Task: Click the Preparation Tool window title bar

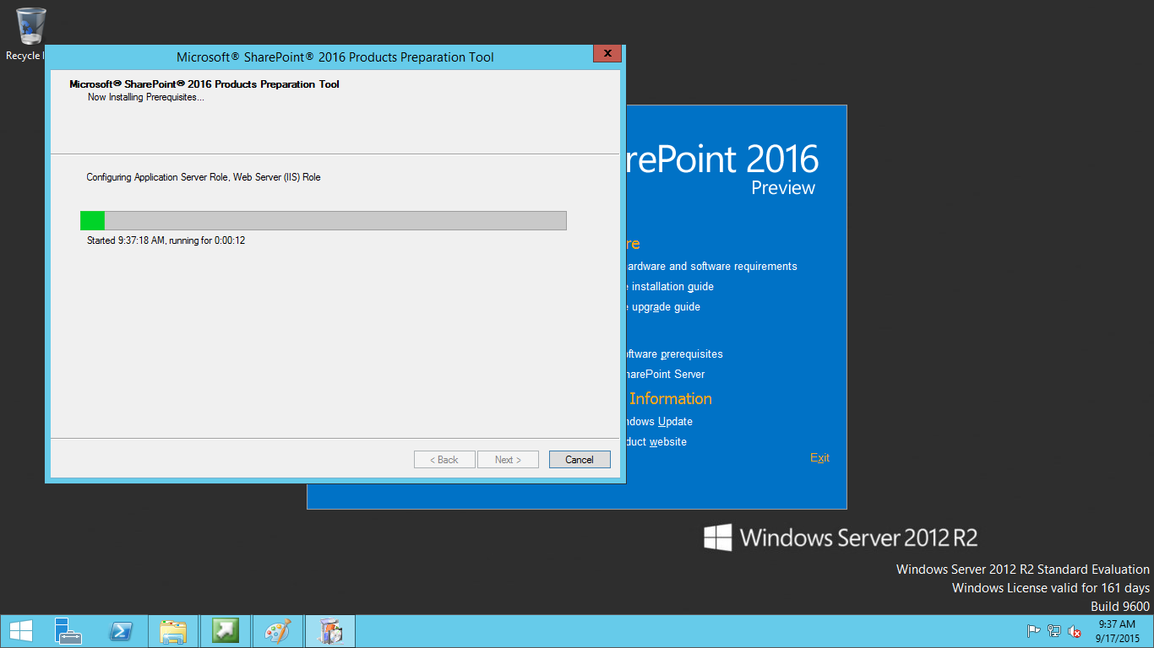Action: pos(335,57)
